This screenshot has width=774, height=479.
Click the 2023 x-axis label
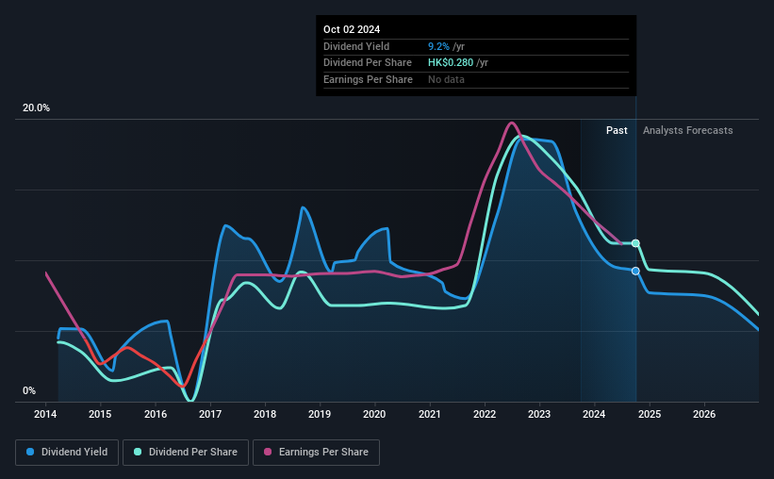point(539,414)
